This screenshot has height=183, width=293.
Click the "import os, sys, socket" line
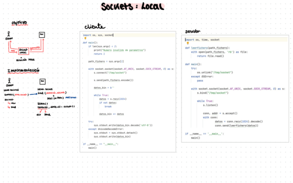[x=98, y=35]
